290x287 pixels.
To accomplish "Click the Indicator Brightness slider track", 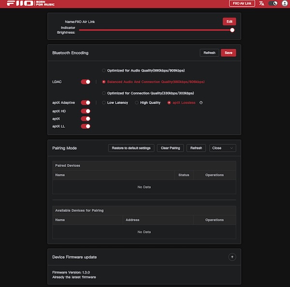I will (155, 30).
